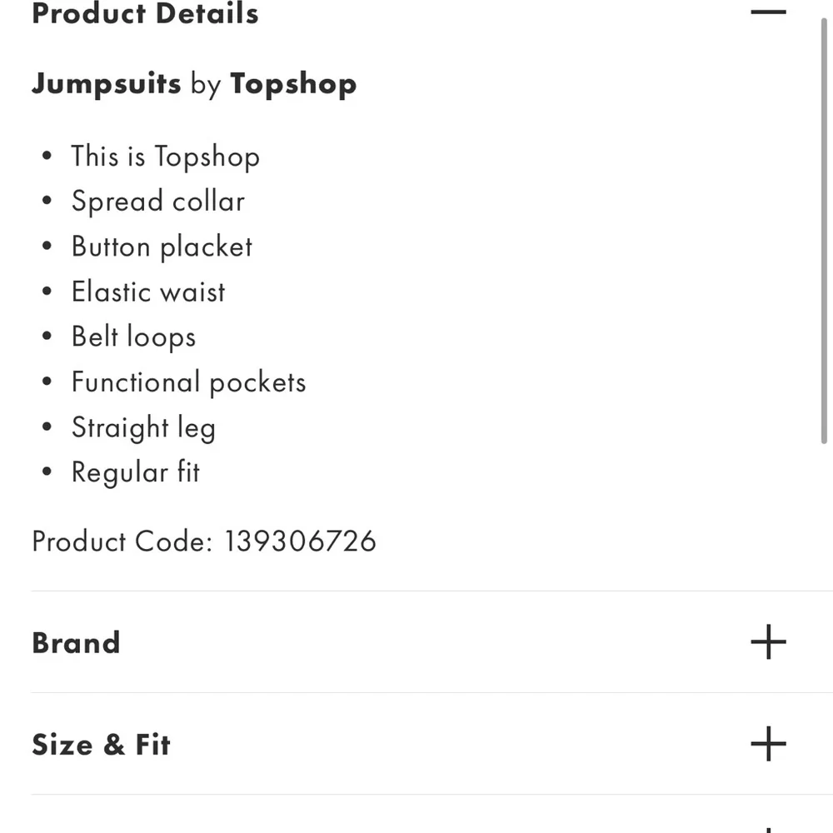Viewport: 833px width, 833px height.
Task: Click the "Spread collar" bullet item
Action: [x=158, y=202]
